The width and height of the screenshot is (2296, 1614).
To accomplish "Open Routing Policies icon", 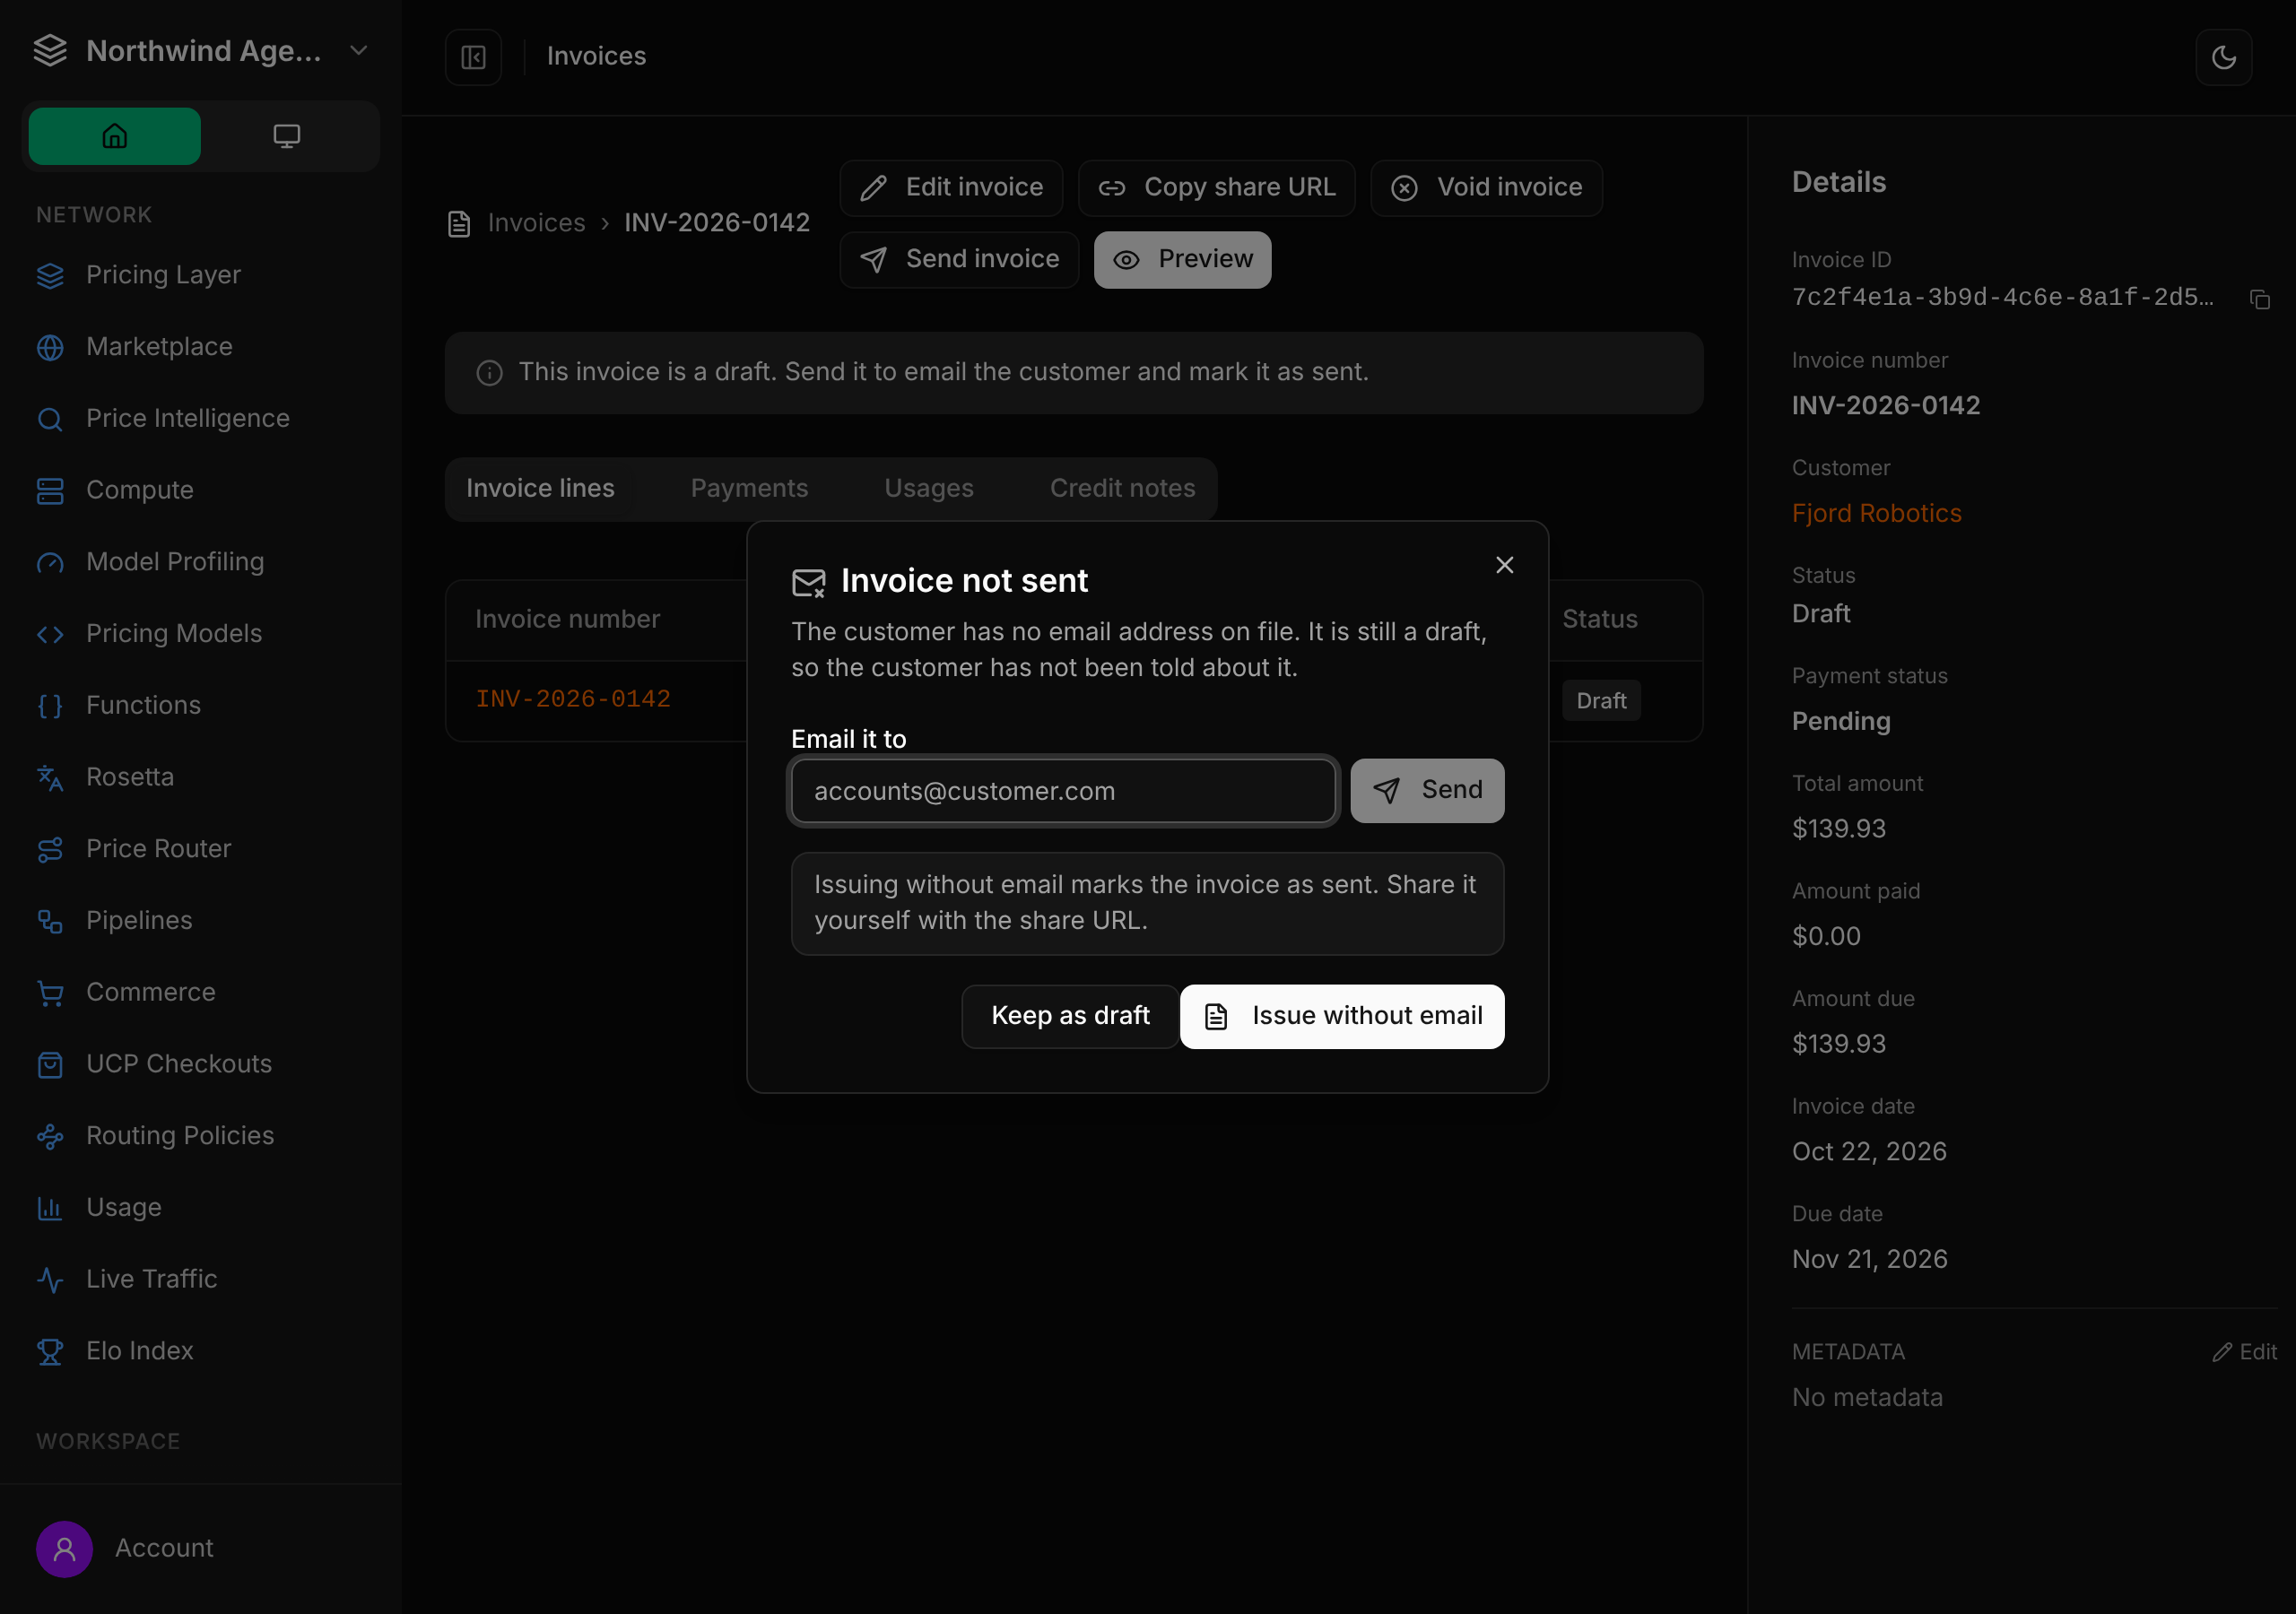I will 50,1136.
